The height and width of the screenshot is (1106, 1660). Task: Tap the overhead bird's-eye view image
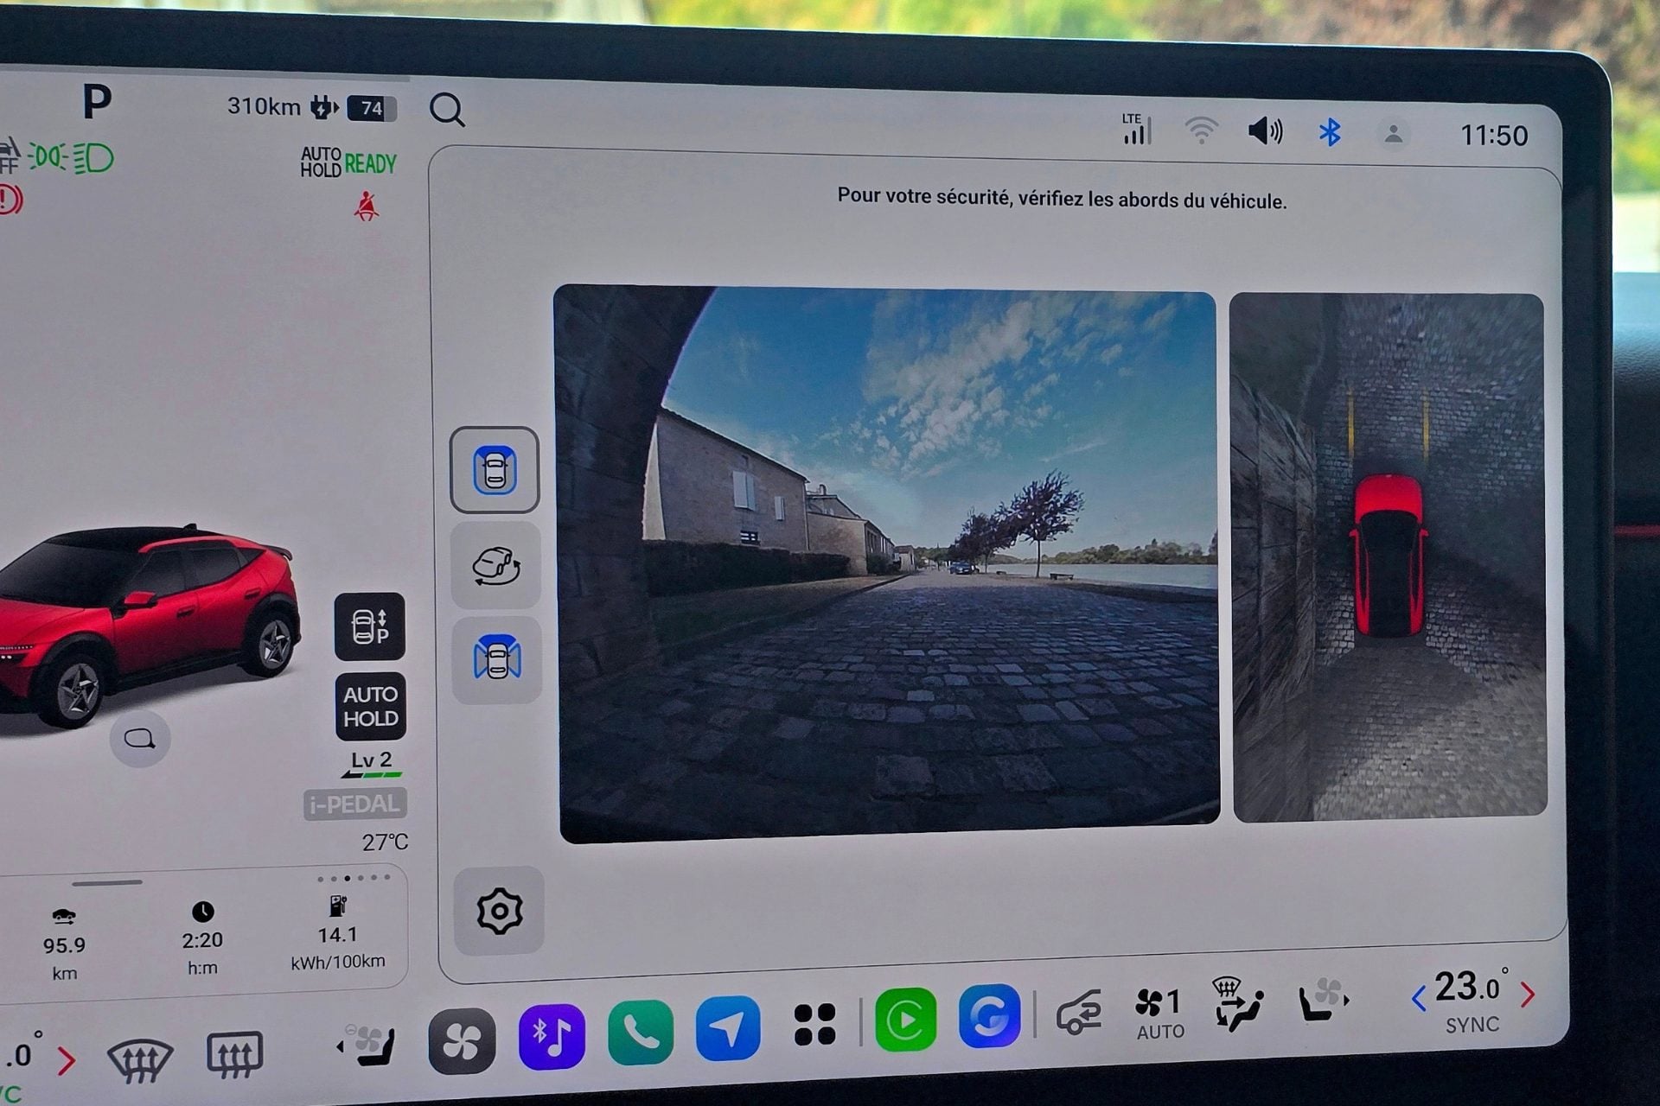pos(1388,557)
